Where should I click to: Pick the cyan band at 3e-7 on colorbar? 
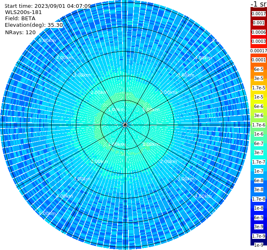(259, 152)
